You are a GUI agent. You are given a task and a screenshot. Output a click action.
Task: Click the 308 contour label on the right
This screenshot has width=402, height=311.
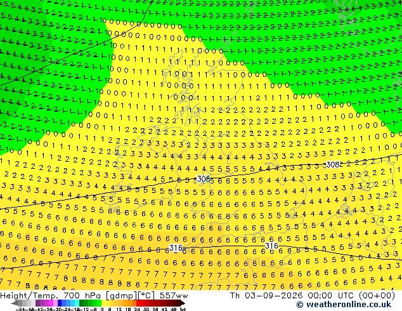[x=333, y=164]
